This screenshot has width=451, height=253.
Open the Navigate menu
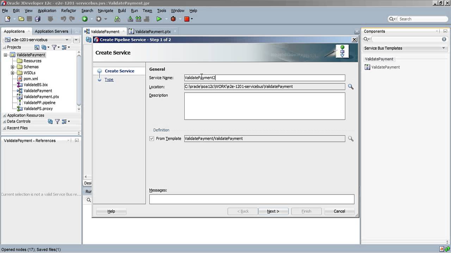pyautogui.click(x=105, y=11)
